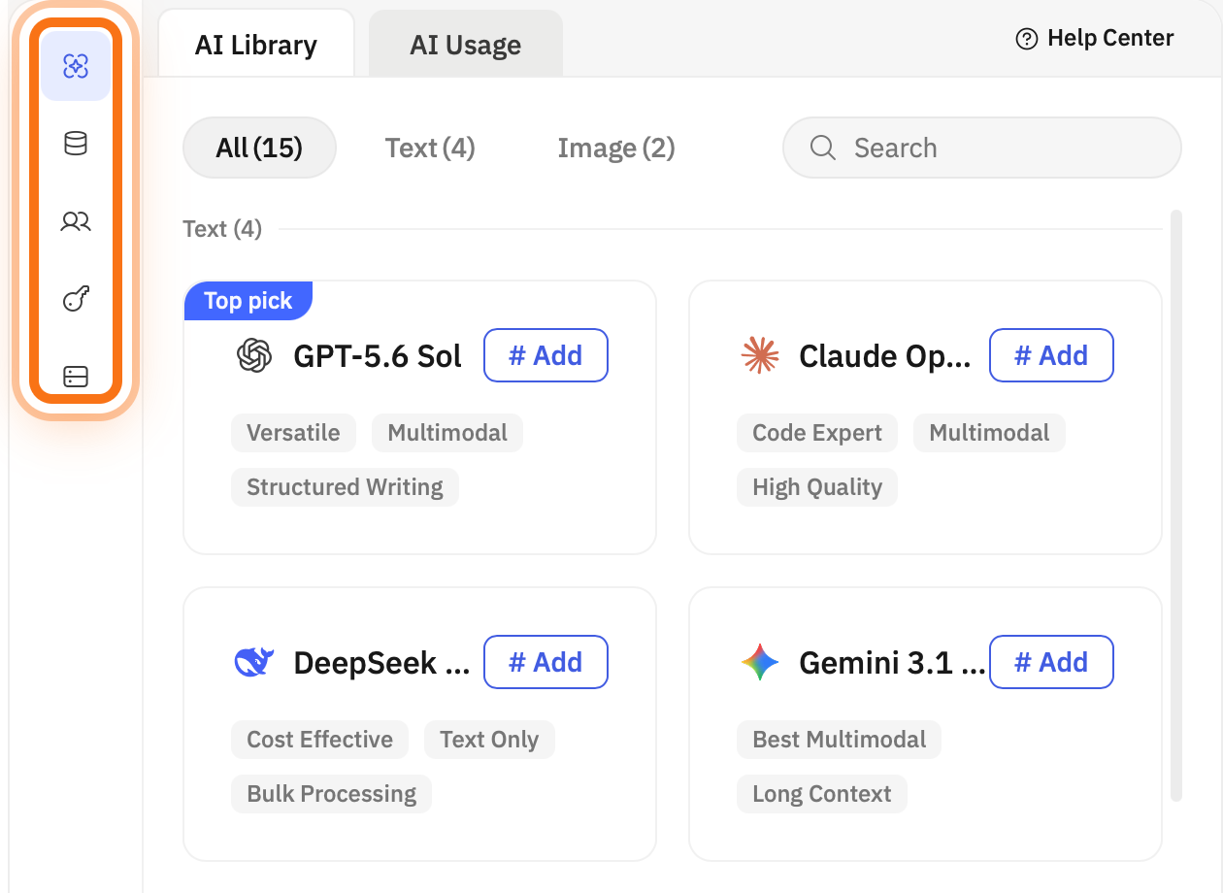Click the Versatile tag
Screen dimensions: 1223x893
(293, 433)
